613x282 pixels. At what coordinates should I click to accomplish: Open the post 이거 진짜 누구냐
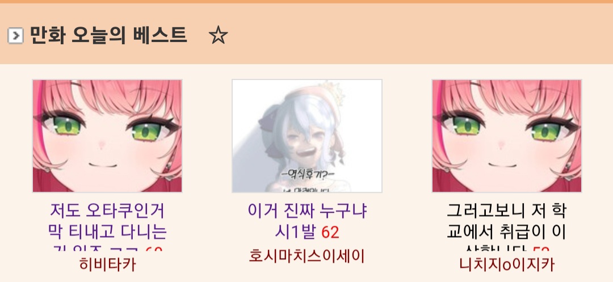click(307, 211)
